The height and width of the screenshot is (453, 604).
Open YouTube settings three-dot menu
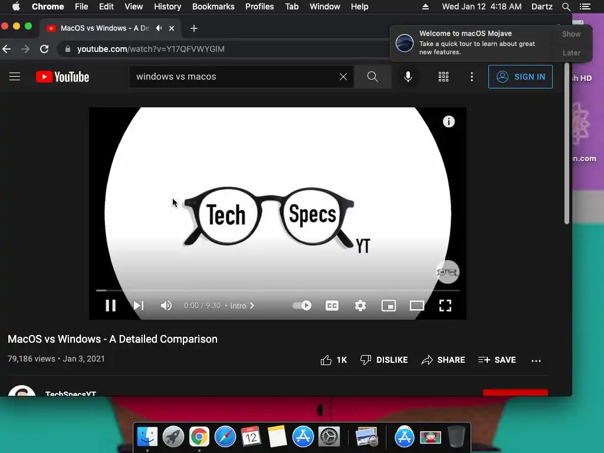pos(471,77)
